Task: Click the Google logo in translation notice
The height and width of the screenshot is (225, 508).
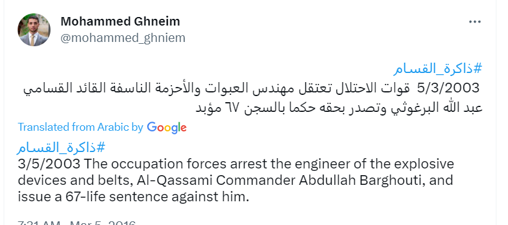Action: point(167,128)
